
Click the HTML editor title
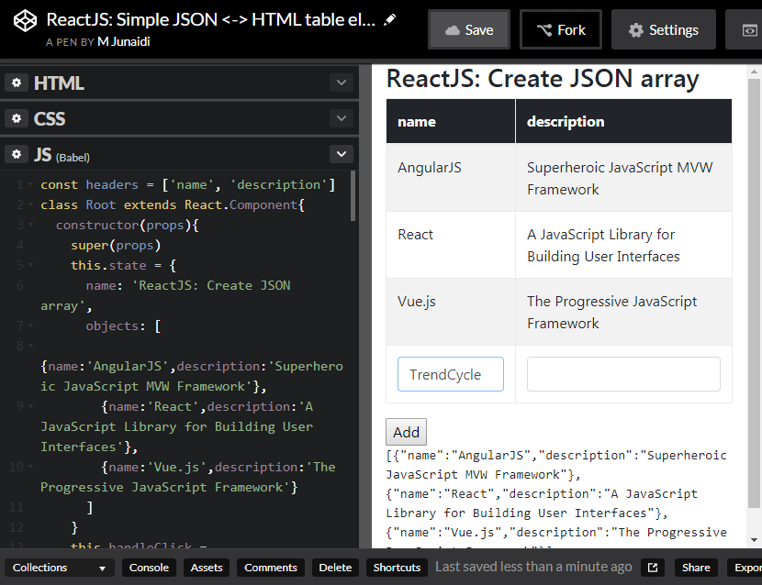[x=59, y=83]
